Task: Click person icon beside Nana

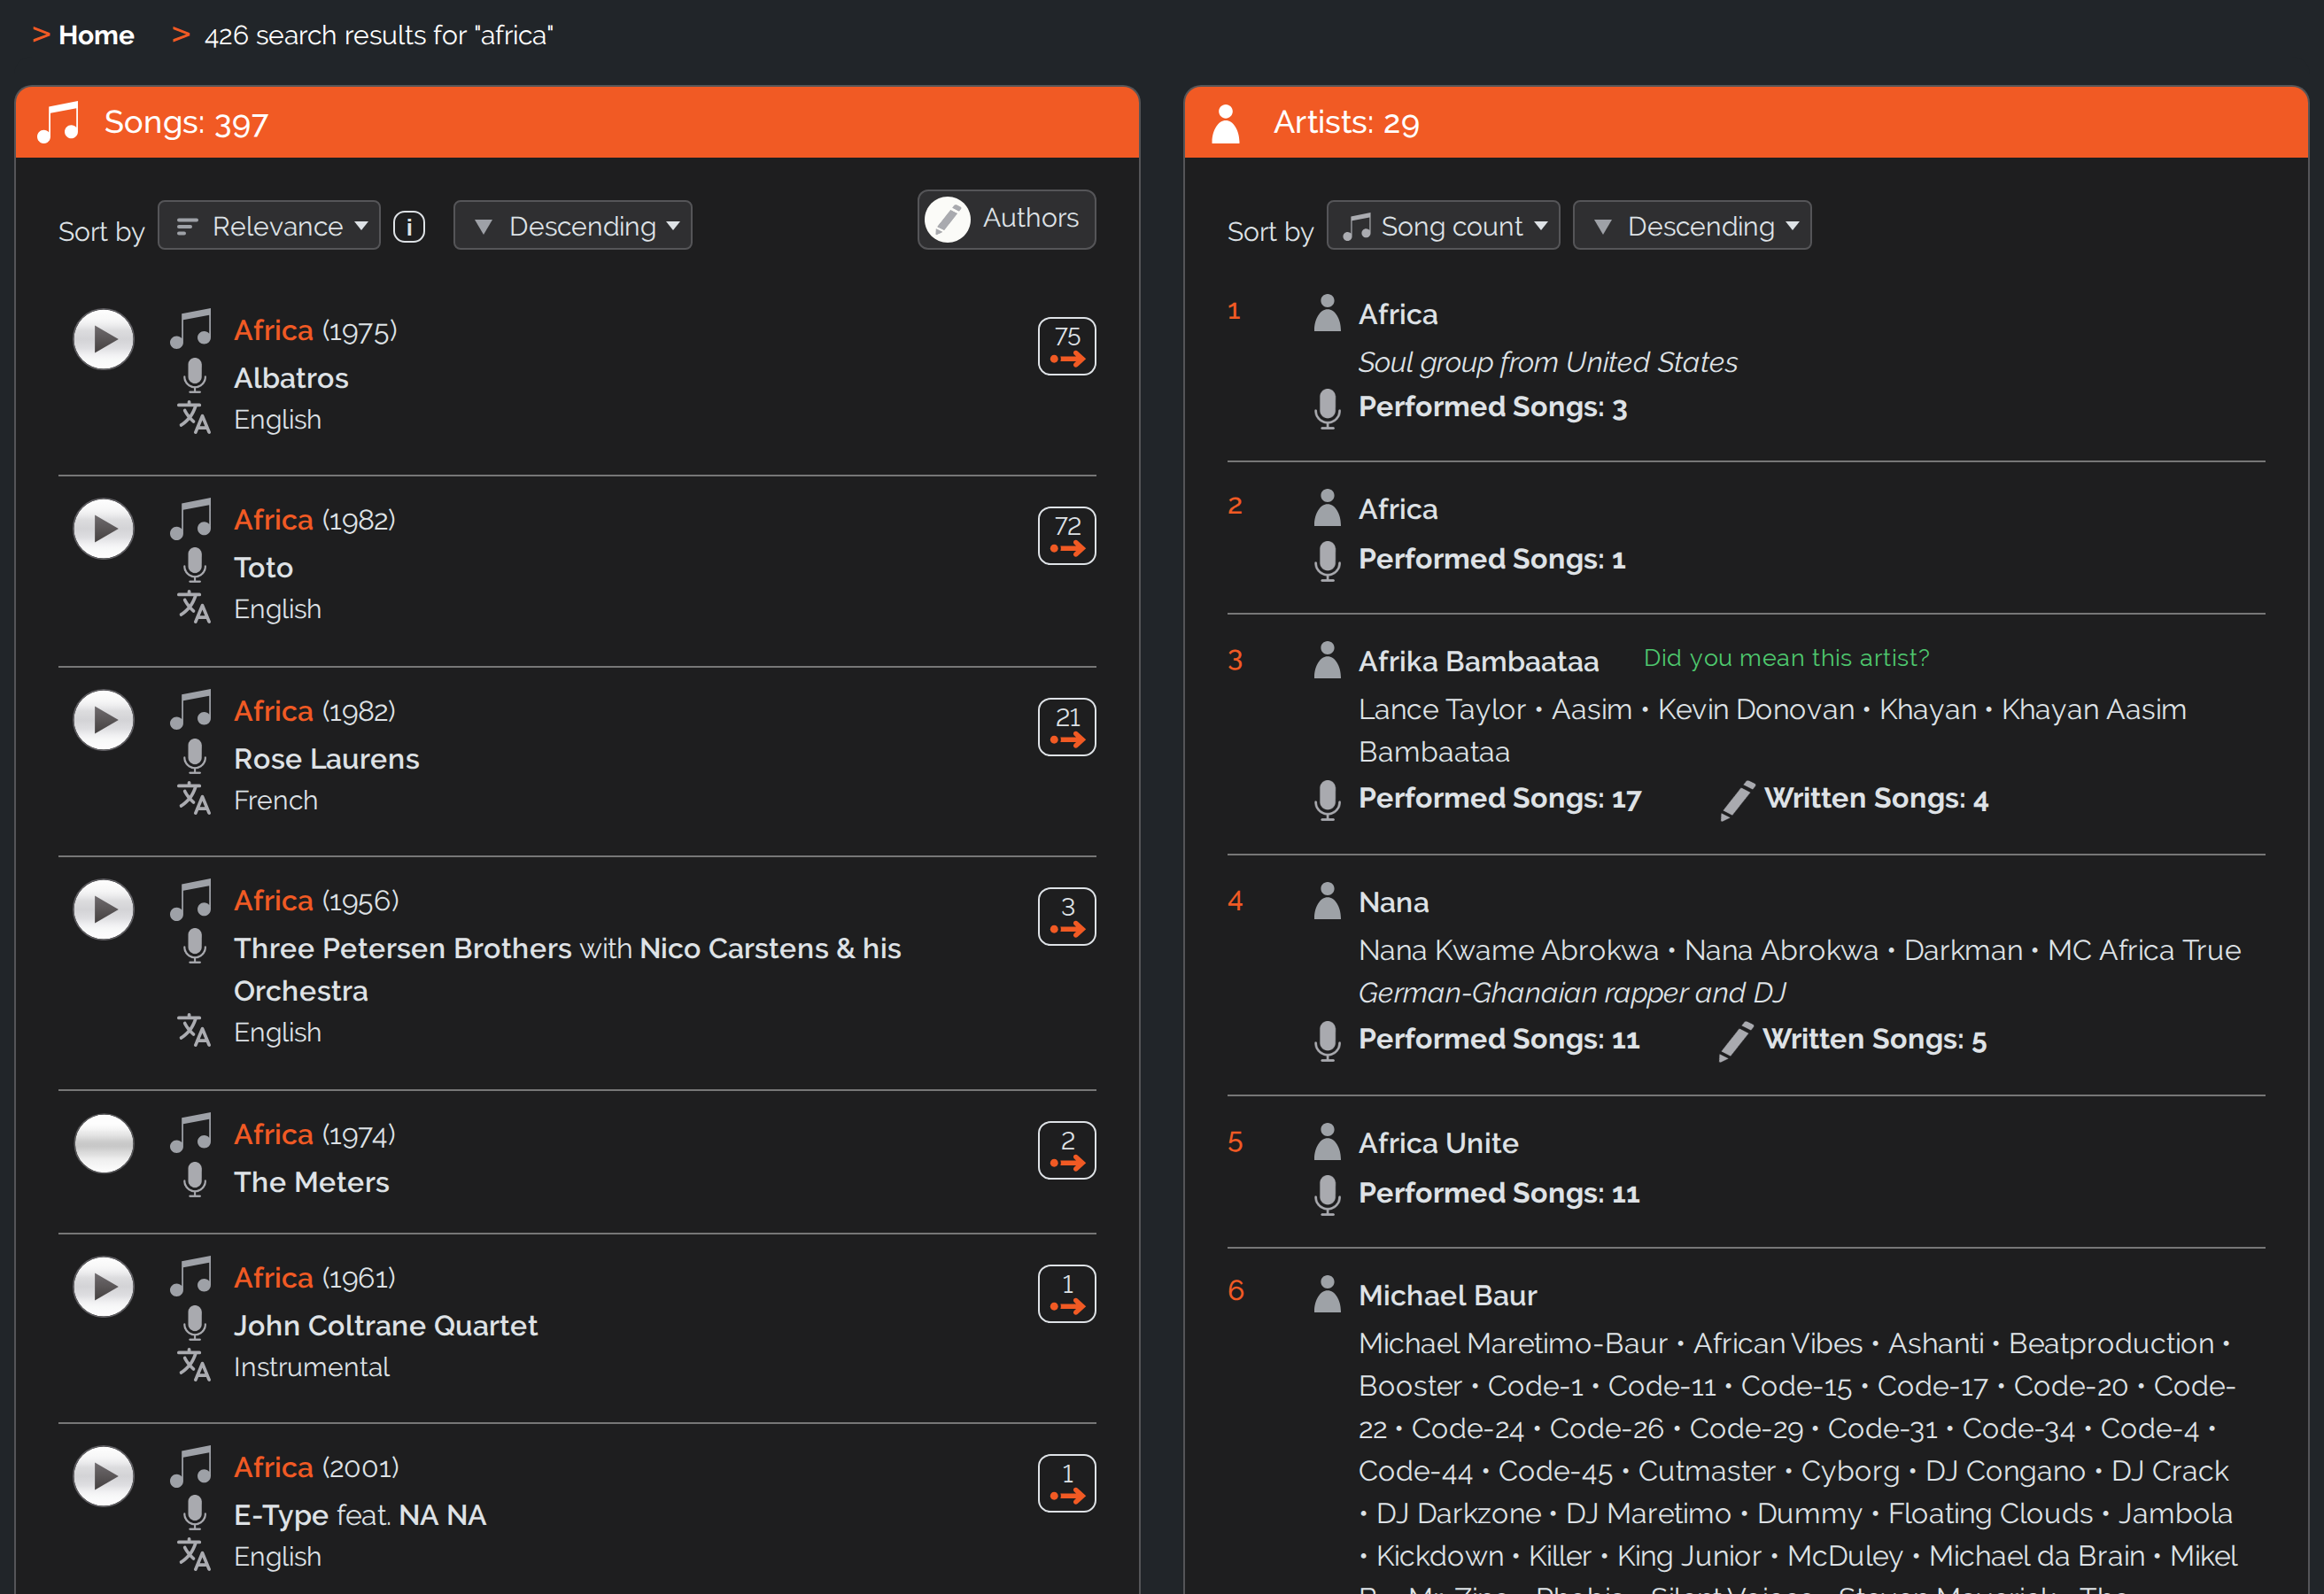Action: [x=1327, y=901]
